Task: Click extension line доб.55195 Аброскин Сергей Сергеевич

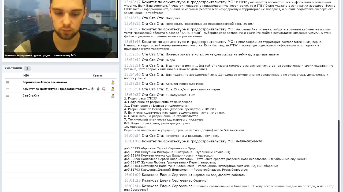Action: pyautogui.click(x=161, y=149)
